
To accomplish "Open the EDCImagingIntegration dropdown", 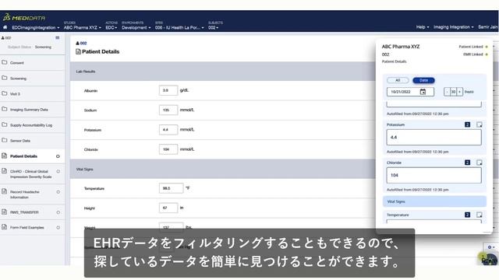I will [x=36, y=28].
